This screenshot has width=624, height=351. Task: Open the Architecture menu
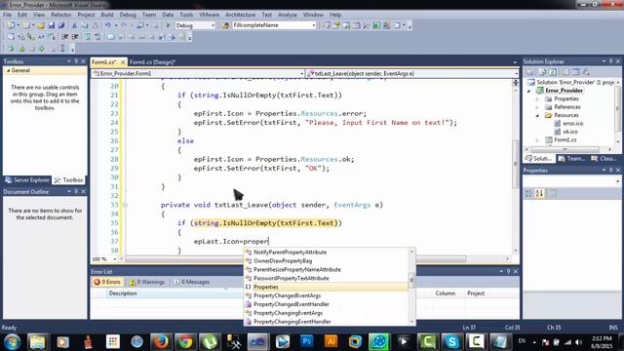(x=241, y=15)
